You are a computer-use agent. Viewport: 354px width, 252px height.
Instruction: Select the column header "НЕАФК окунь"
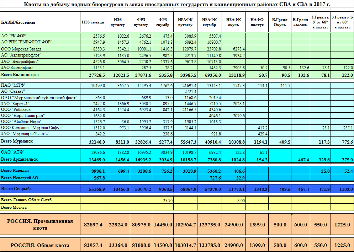point(234,22)
